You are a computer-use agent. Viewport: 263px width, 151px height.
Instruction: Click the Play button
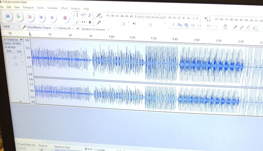pos(19,17)
